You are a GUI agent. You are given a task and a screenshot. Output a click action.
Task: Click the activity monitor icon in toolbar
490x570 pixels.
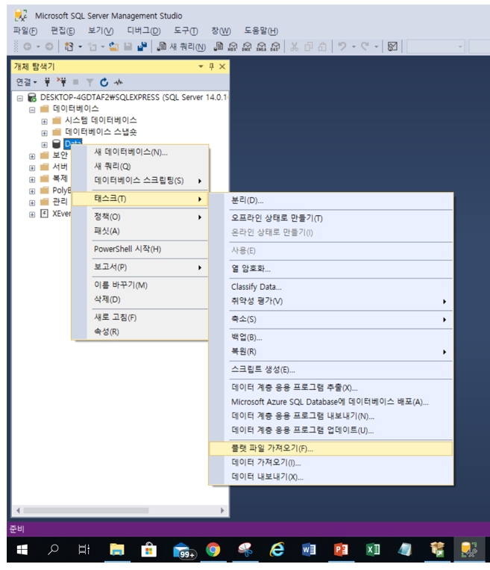pyautogui.click(x=392, y=46)
